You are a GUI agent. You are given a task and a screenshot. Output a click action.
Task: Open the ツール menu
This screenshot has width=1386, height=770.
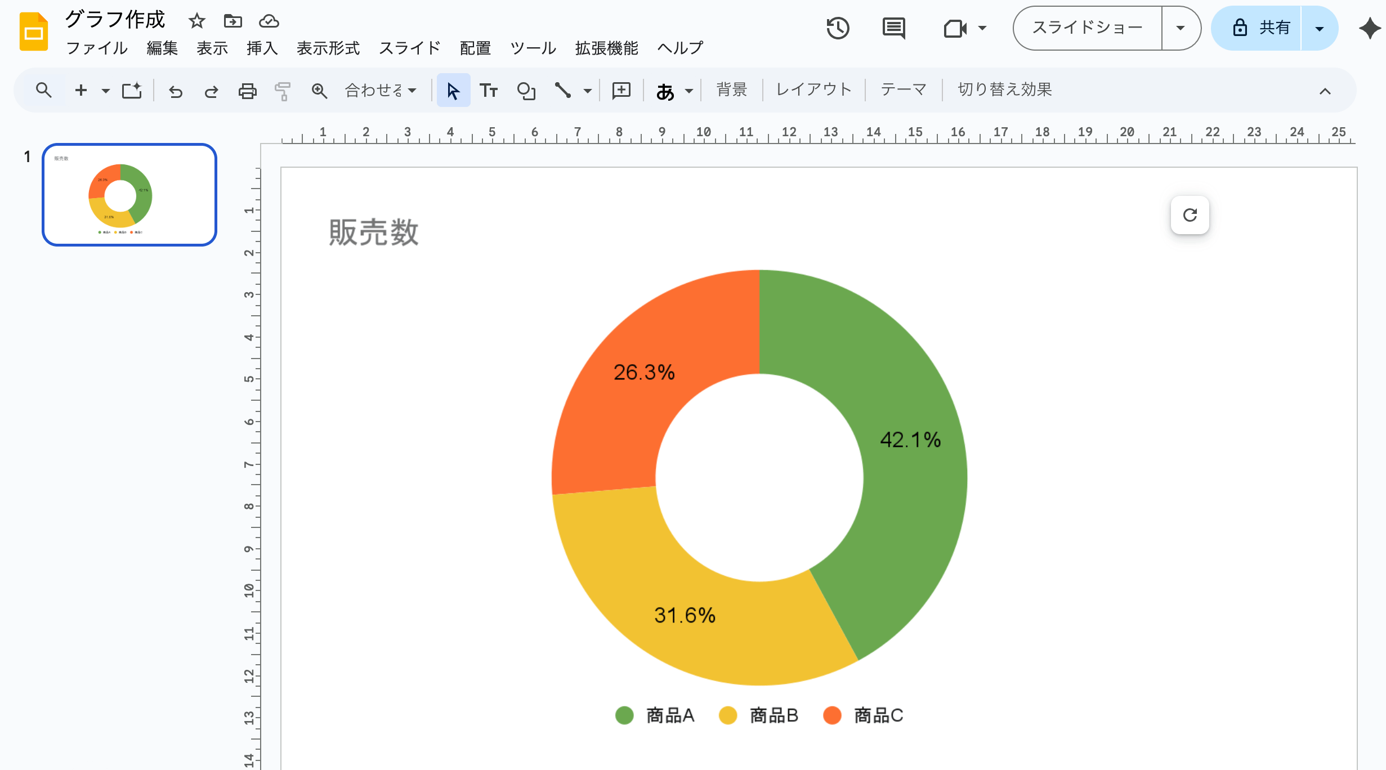tap(532, 48)
